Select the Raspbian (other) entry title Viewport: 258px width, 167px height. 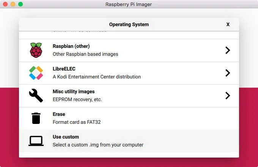pyautogui.click(x=71, y=46)
